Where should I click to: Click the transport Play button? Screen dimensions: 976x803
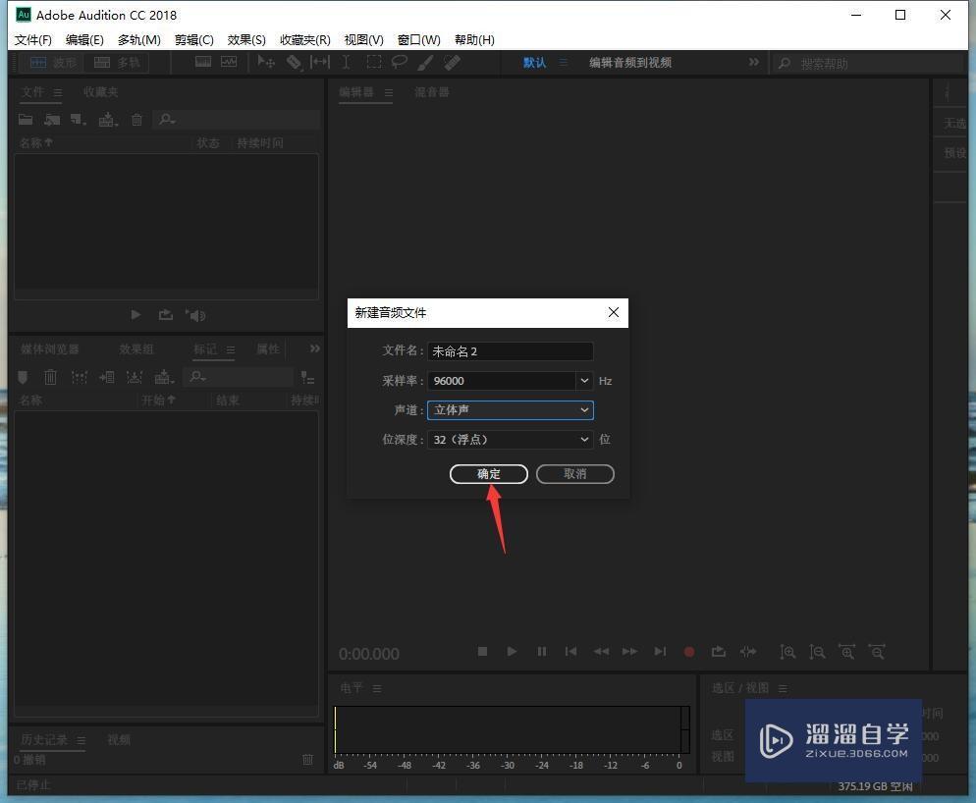[512, 652]
